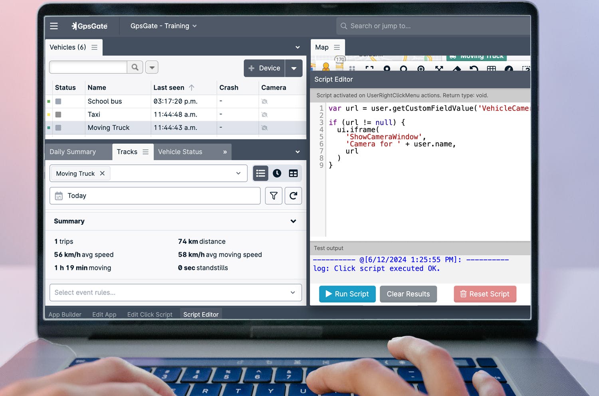Collapse the Summary section

(294, 221)
